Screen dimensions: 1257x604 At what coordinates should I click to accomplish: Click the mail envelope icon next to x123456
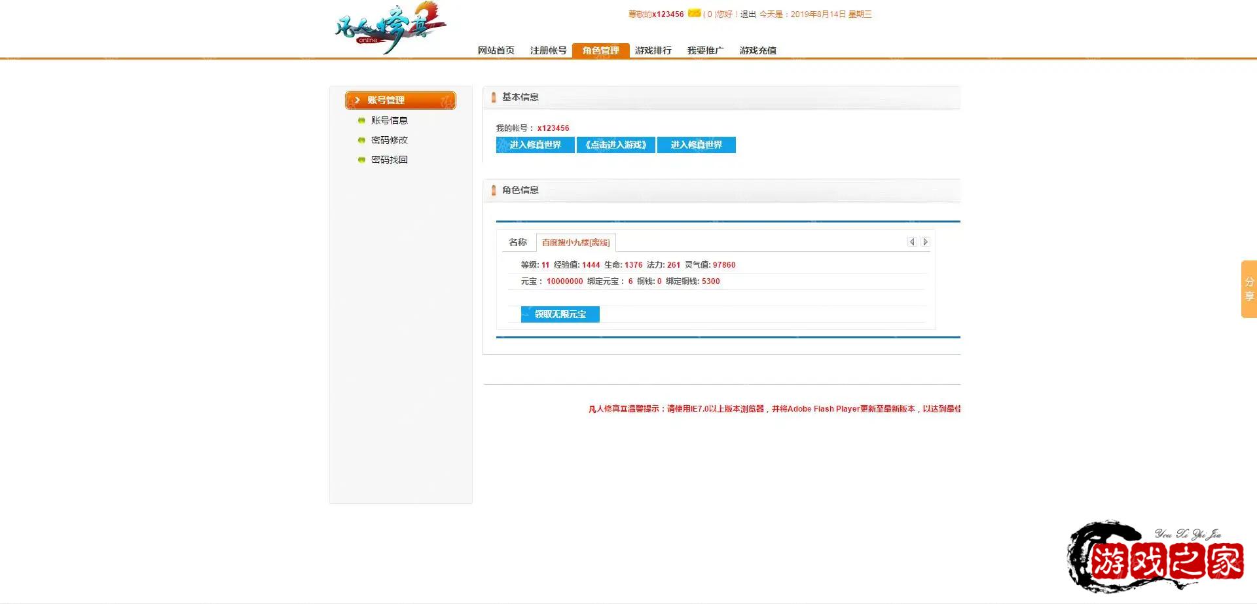[x=693, y=14]
